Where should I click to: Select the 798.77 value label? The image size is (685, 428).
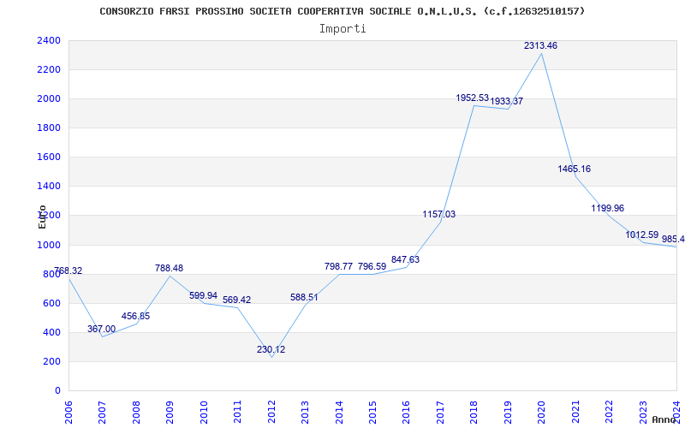click(x=338, y=266)
